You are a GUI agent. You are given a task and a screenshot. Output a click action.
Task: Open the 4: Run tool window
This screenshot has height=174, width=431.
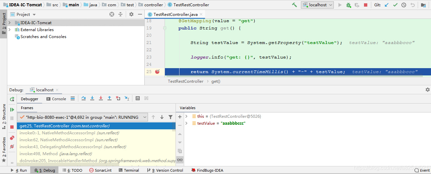[19, 170]
